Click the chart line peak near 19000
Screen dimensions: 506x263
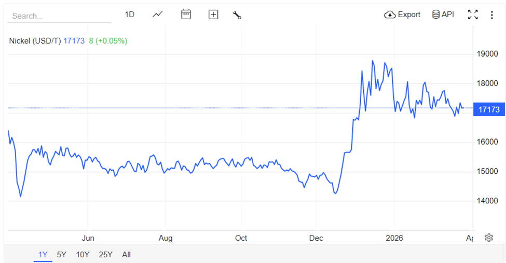click(373, 61)
